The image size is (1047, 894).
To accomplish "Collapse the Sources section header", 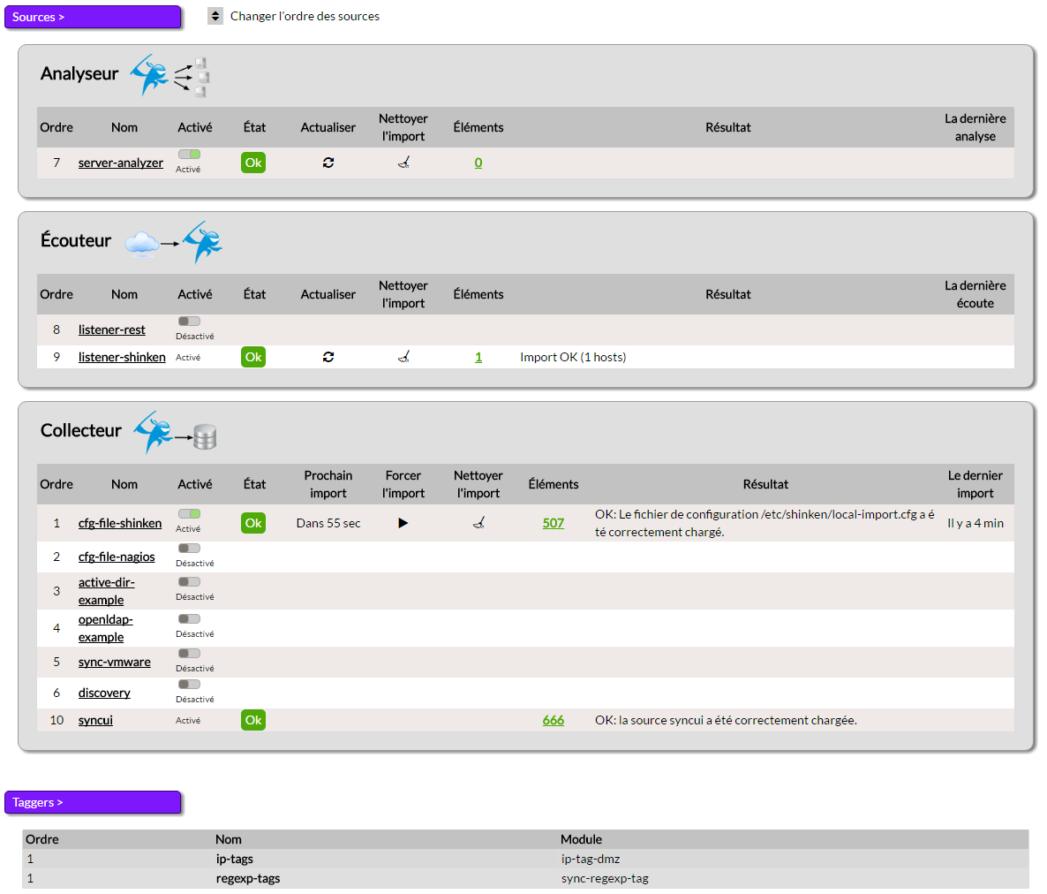I will coord(93,17).
